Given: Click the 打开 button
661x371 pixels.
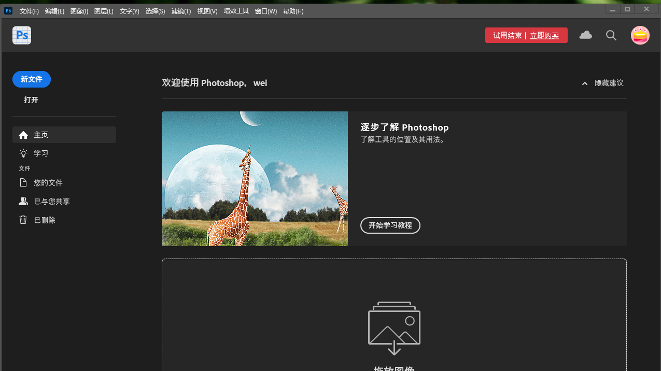Looking at the screenshot, I should point(31,100).
